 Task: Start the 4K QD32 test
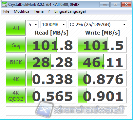click(16, 96)
